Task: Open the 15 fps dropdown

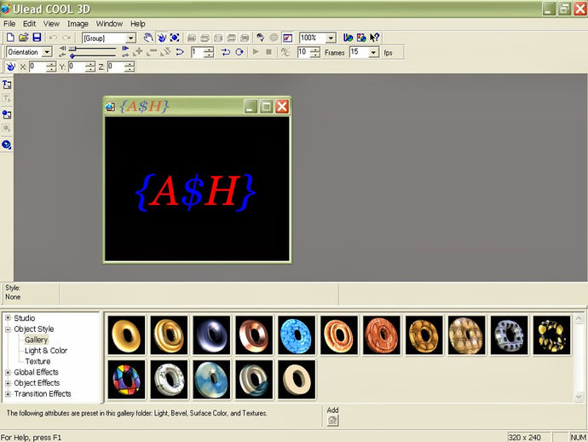Action: click(x=373, y=52)
